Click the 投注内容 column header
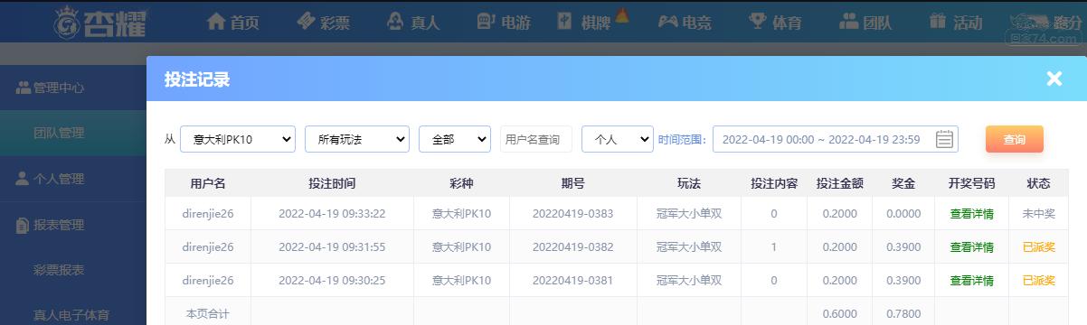This screenshot has width=1087, height=325. pos(774,183)
